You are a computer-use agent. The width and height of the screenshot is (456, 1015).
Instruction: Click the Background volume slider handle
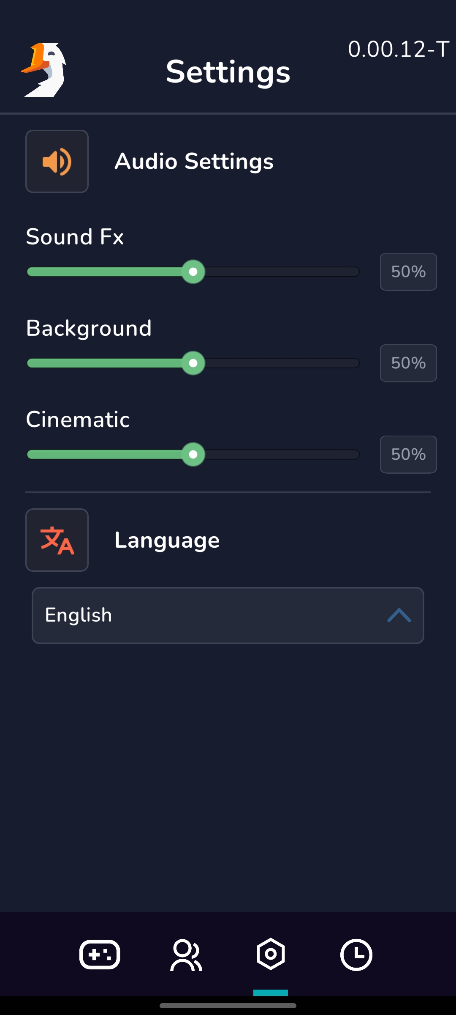click(x=193, y=363)
